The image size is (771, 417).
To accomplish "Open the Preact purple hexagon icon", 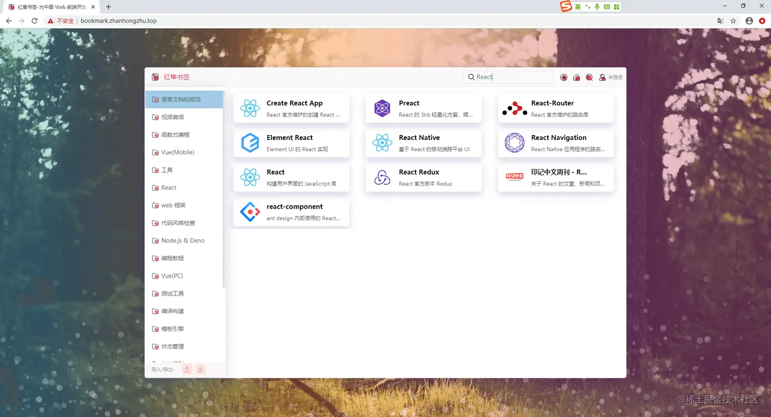I will 382,108.
